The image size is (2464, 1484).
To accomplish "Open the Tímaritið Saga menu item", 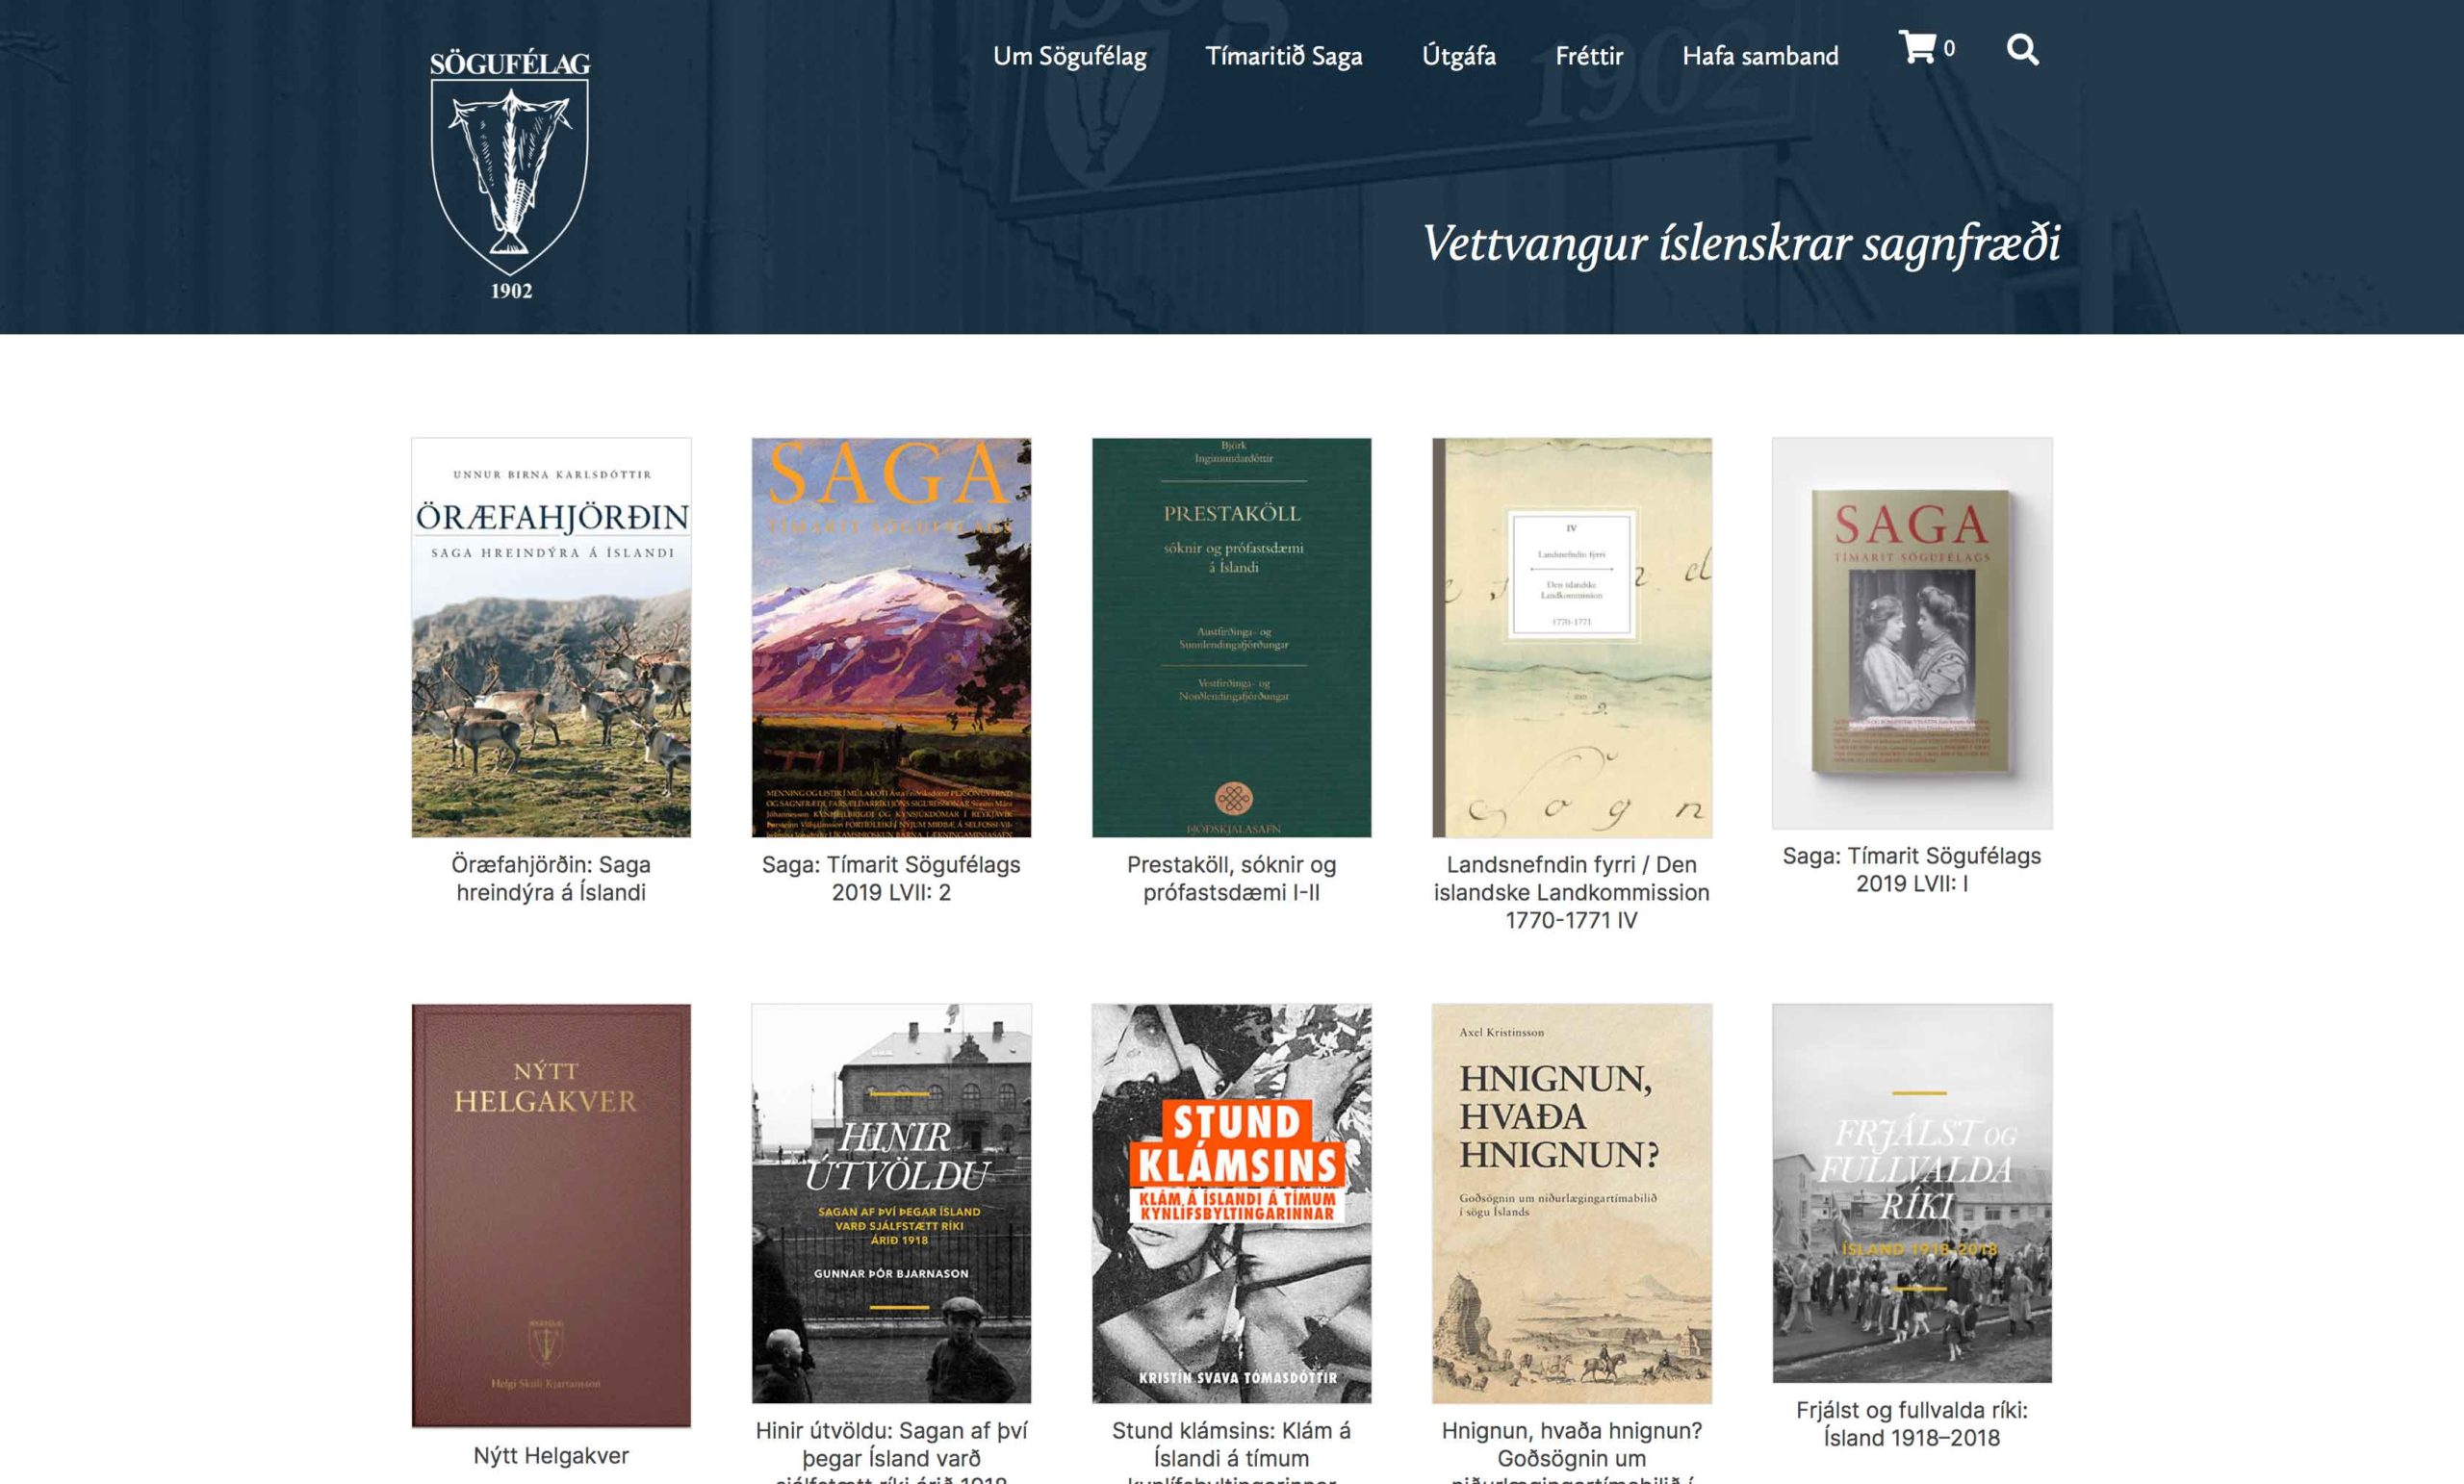I will (x=1283, y=56).
